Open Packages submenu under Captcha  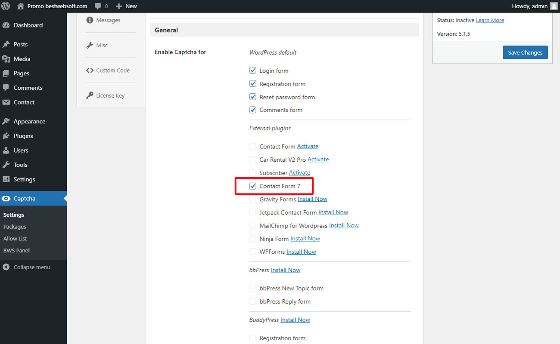(x=15, y=227)
